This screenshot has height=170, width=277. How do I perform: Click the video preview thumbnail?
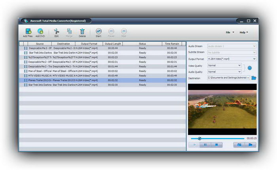click(x=222, y=109)
